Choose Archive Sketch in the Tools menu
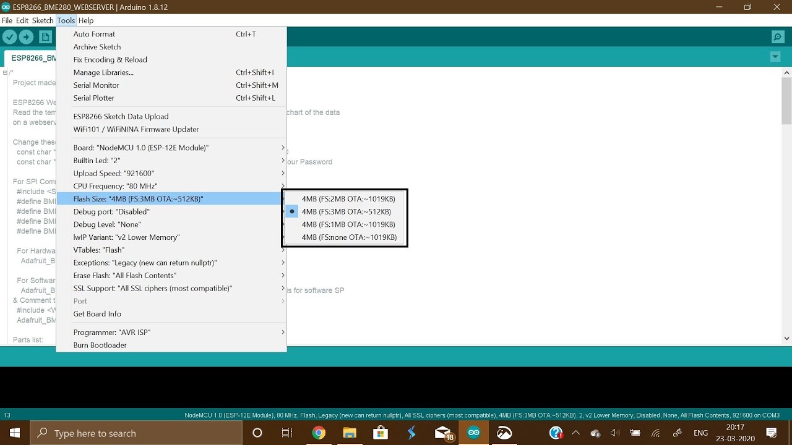792x445 pixels. 171,47
